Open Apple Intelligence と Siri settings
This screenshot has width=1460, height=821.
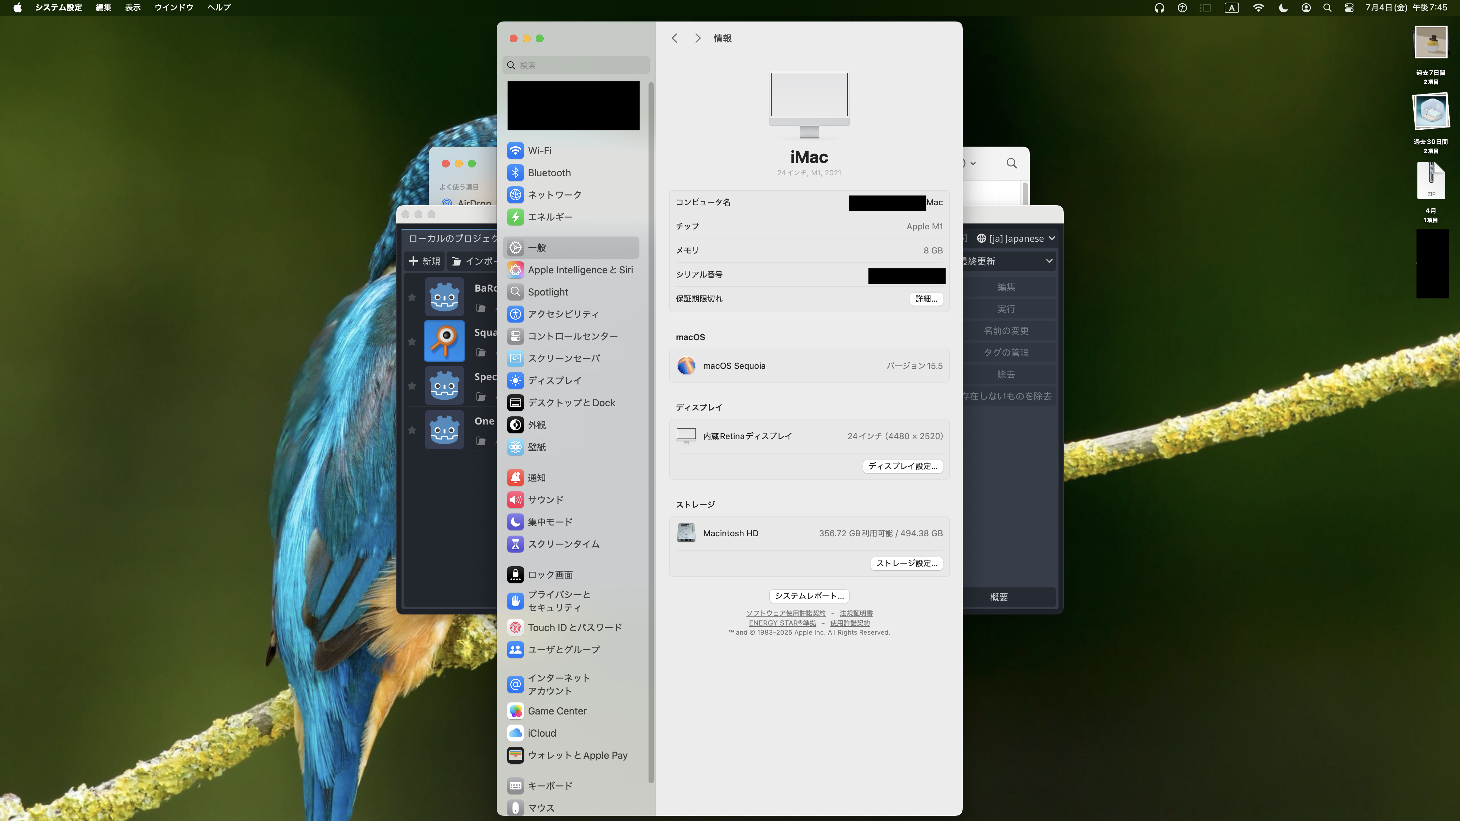pyautogui.click(x=571, y=270)
